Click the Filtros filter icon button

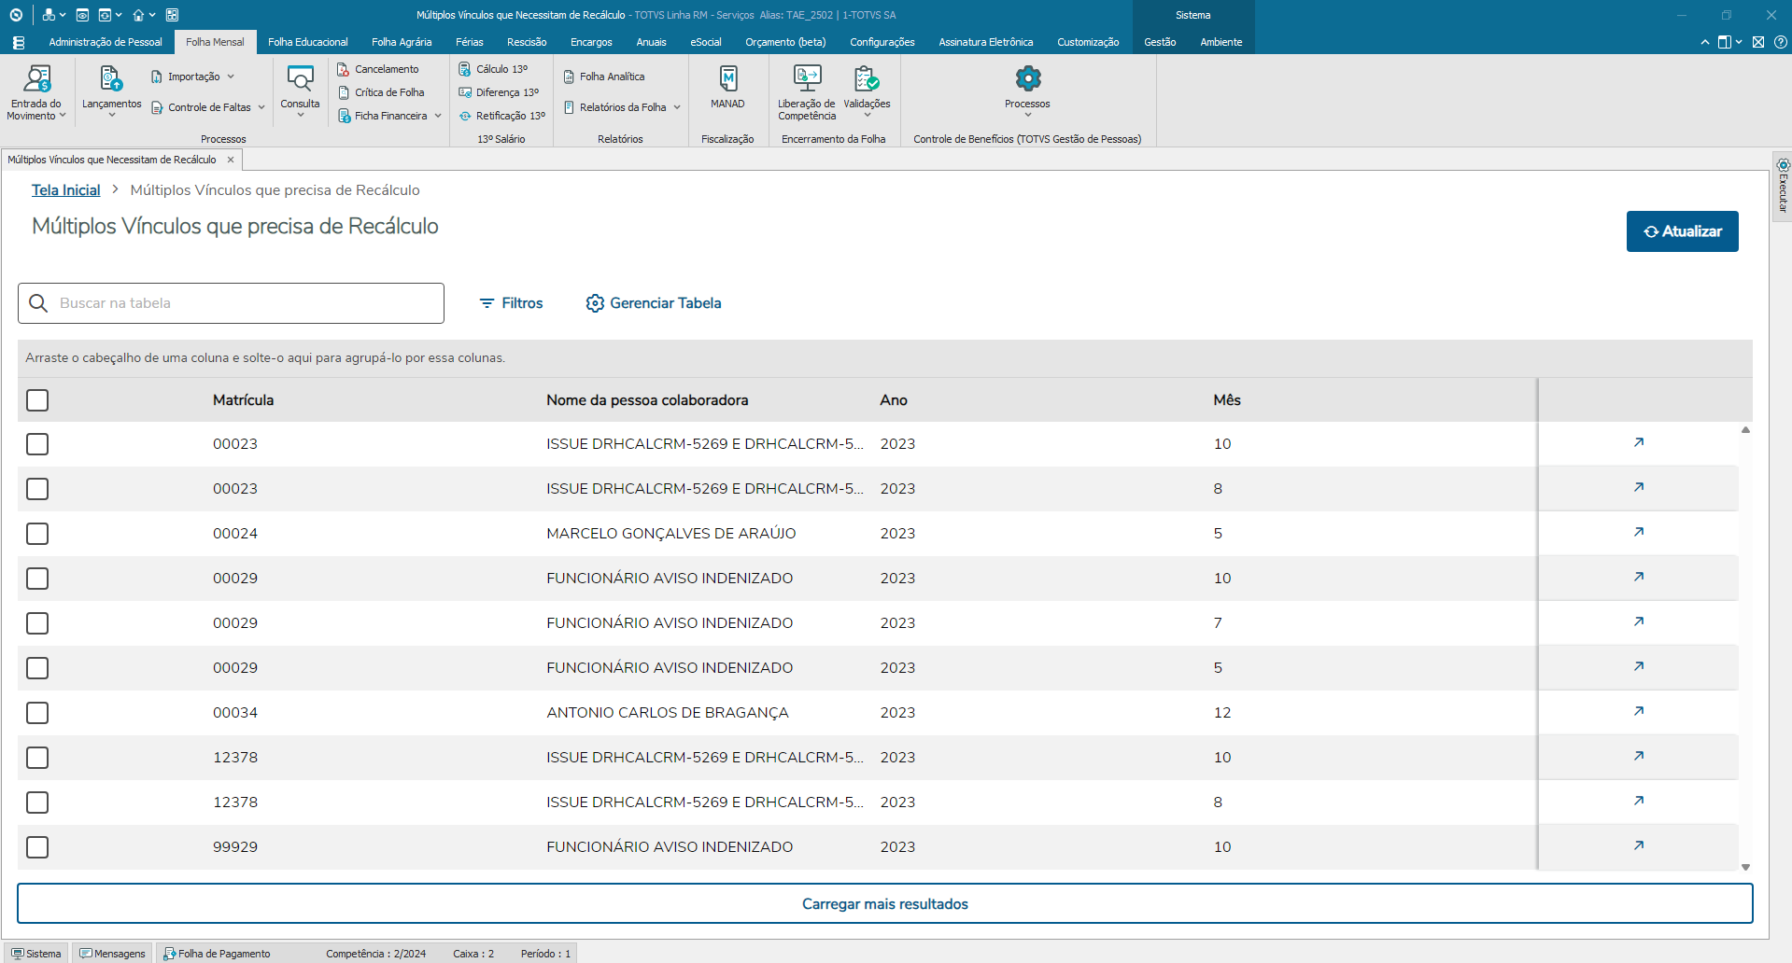(x=511, y=303)
